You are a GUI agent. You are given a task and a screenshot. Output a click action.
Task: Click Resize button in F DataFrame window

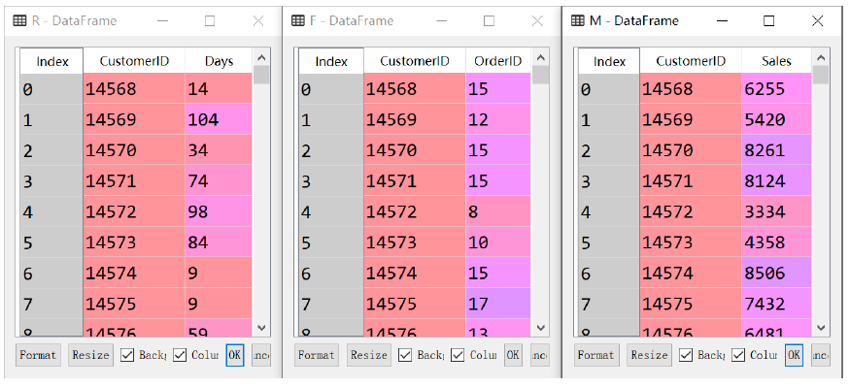click(368, 355)
